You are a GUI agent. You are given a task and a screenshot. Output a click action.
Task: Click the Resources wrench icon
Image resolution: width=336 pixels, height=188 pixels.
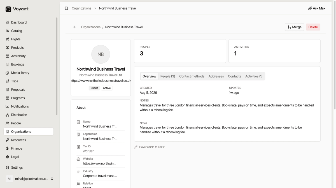pyautogui.click(x=8, y=140)
